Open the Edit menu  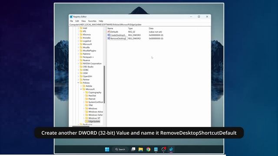pos(77,21)
